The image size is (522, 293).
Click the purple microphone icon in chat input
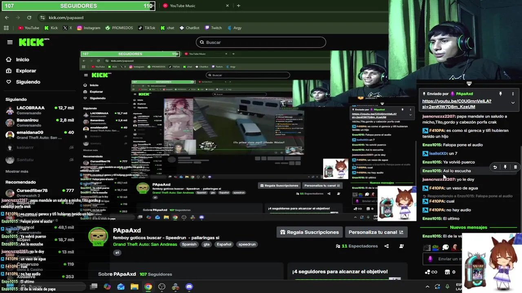click(x=430, y=259)
